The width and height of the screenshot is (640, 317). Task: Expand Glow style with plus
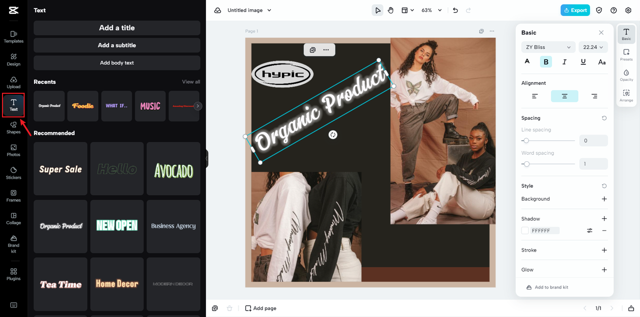click(604, 270)
